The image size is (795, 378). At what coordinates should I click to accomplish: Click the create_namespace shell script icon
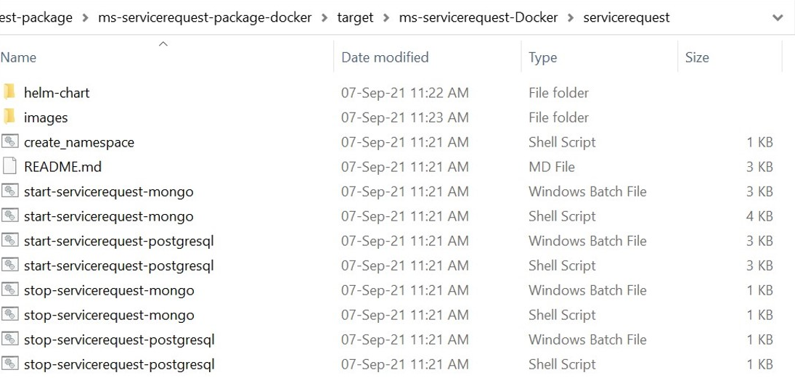[9, 142]
